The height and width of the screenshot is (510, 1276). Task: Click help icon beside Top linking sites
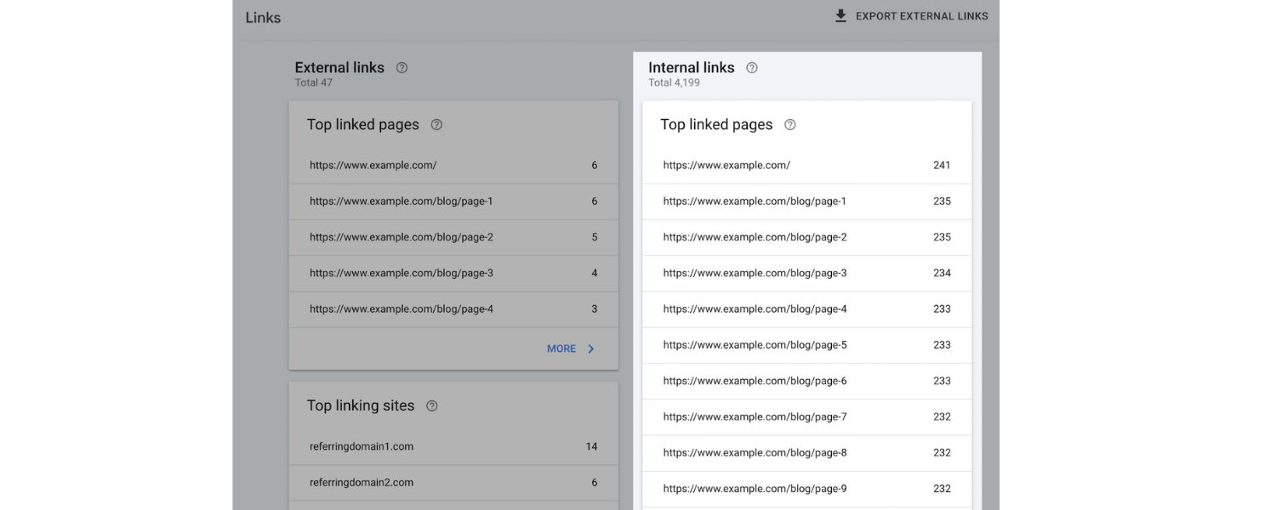pyautogui.click(x=431, y=405)
